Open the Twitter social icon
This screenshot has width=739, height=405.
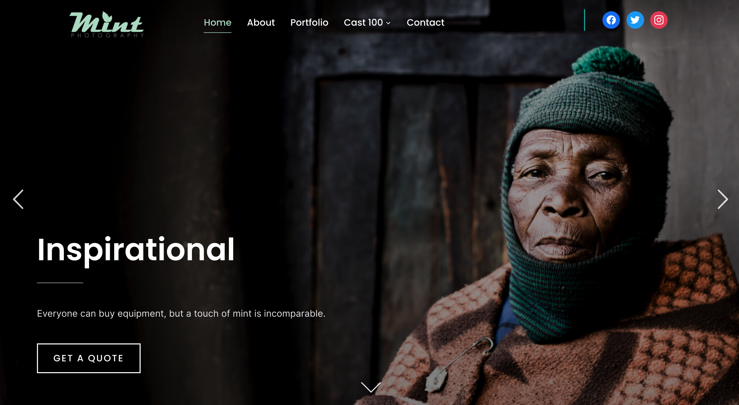pyautogui.click(x=635, y=20)
